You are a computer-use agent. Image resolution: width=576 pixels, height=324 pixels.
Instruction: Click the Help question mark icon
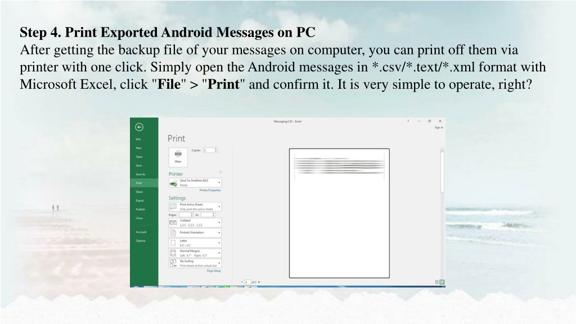click(408, 121)
